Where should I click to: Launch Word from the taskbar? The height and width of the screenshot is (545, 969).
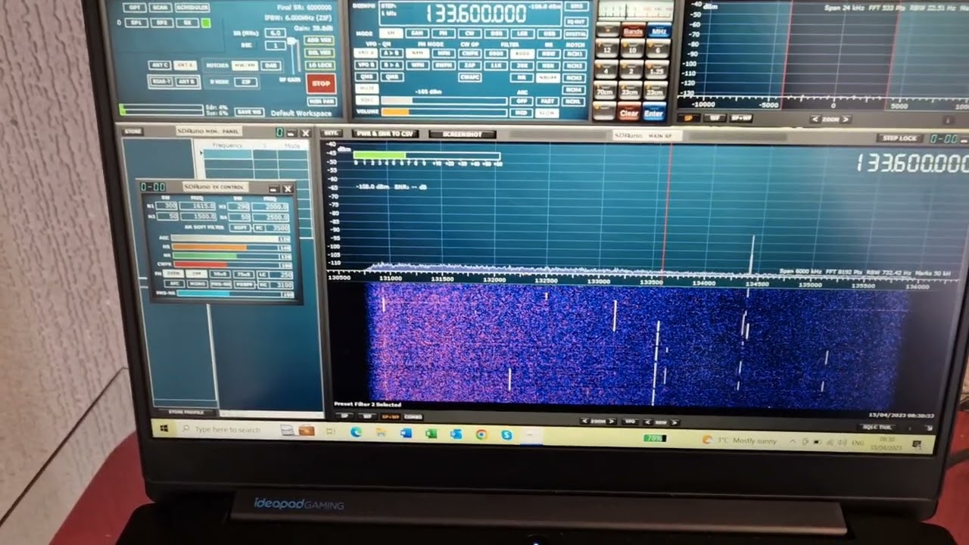point(406,434)
